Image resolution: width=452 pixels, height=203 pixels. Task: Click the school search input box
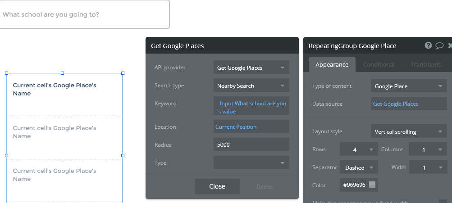click(x=84, y=14)
